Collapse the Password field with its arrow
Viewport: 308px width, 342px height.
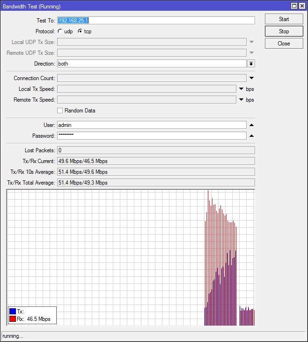(x=251, y=136)
